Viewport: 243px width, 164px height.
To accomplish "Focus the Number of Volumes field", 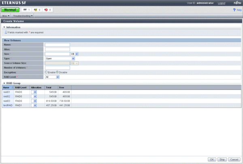I will coord(58,68).
